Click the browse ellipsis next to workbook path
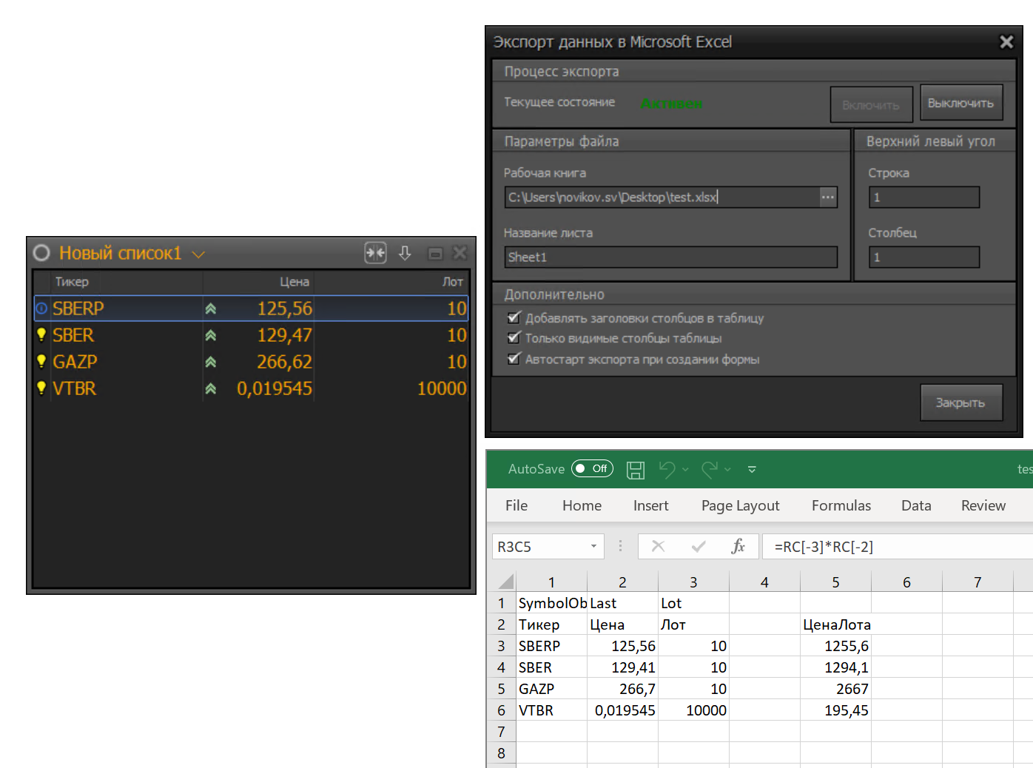Image resolution: width=1033 pixels, height=768 pixels. (x=827, y=197)
